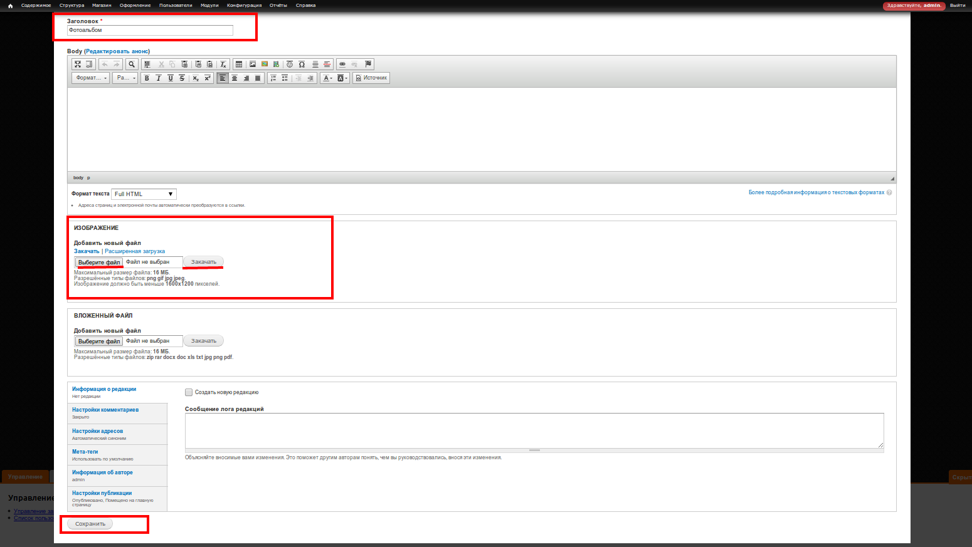Insert a horizontal line

(315, 65)
